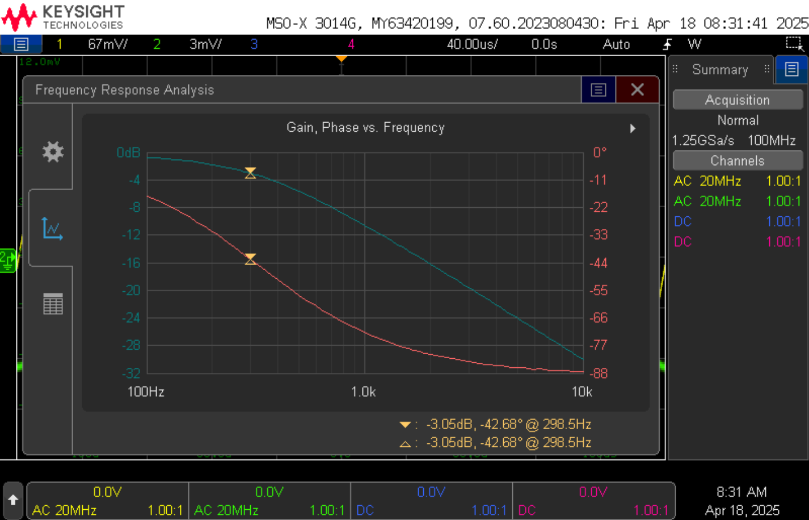Click the Keysight Technologies logo
The image size is (809, 520).
(62, 17)
